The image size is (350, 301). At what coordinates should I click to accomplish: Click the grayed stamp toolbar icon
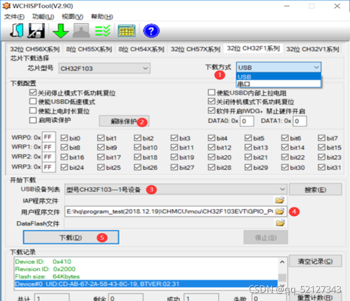pyautogui.click(x=81, y=30)
